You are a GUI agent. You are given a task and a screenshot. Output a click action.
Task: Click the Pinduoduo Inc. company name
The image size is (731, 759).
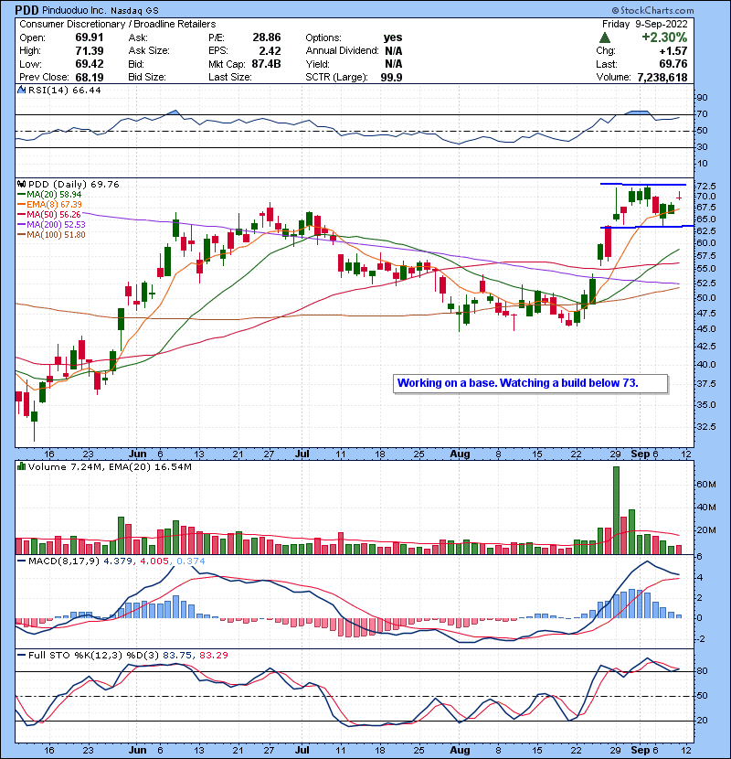74,10
